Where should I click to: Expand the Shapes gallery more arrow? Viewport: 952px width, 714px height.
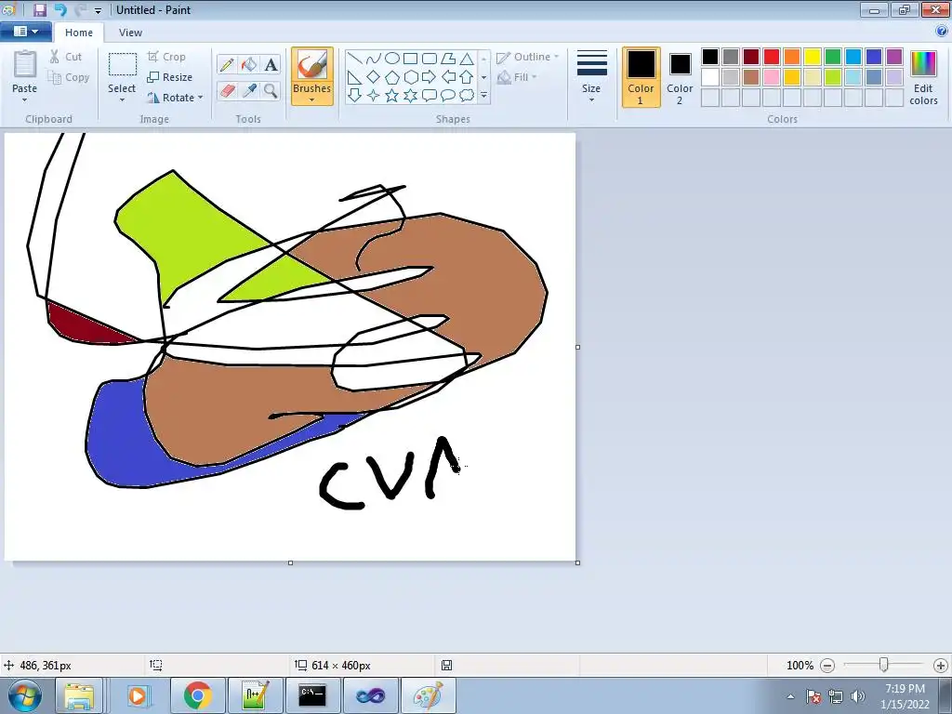click(483, 96)
